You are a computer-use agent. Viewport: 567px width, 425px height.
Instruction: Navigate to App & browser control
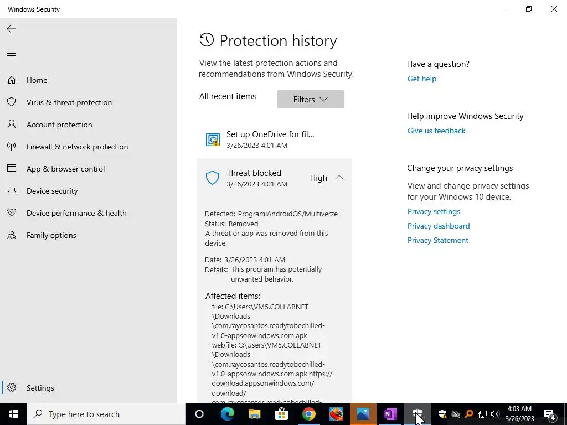coord(65,169)
